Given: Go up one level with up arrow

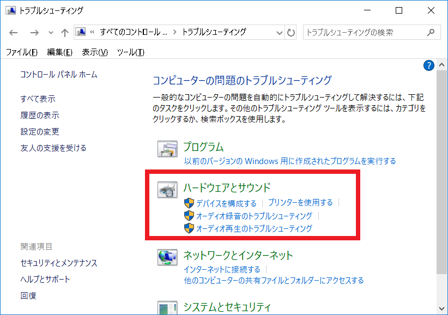Looking at the screenshot, I should pos(65,33).
